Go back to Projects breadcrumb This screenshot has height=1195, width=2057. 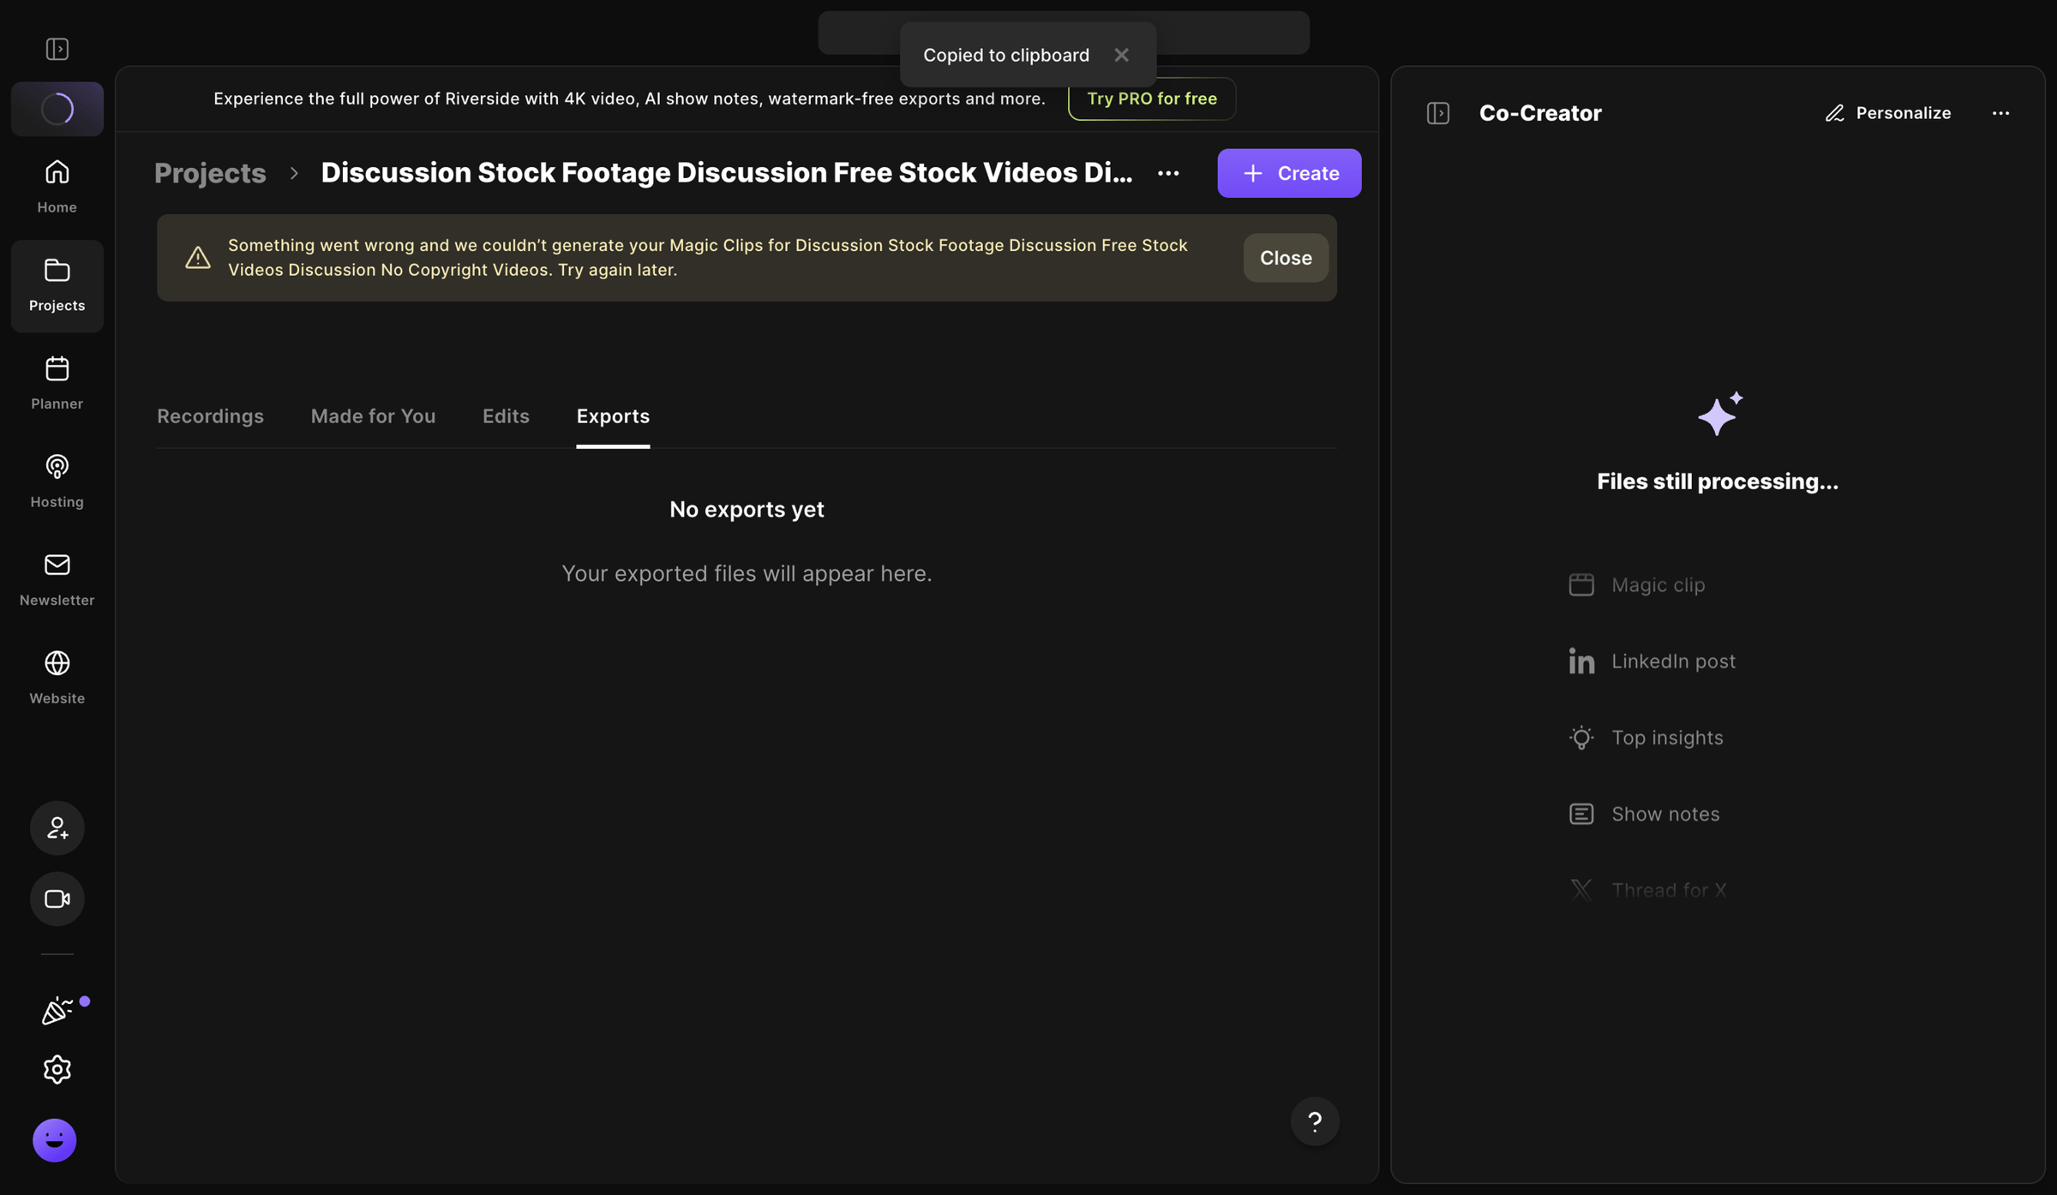tap(210, 173)
